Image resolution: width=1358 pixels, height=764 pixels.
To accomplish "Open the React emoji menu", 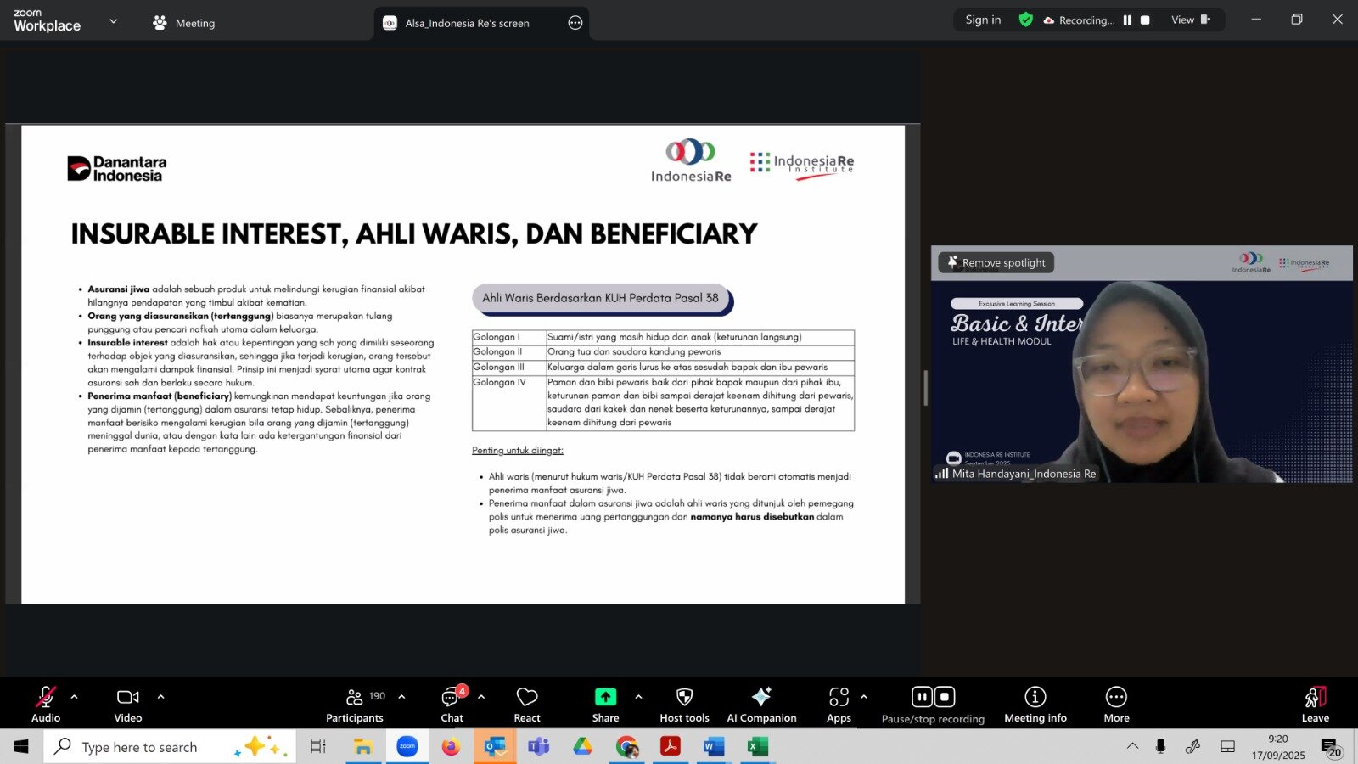I will [527, 704].
